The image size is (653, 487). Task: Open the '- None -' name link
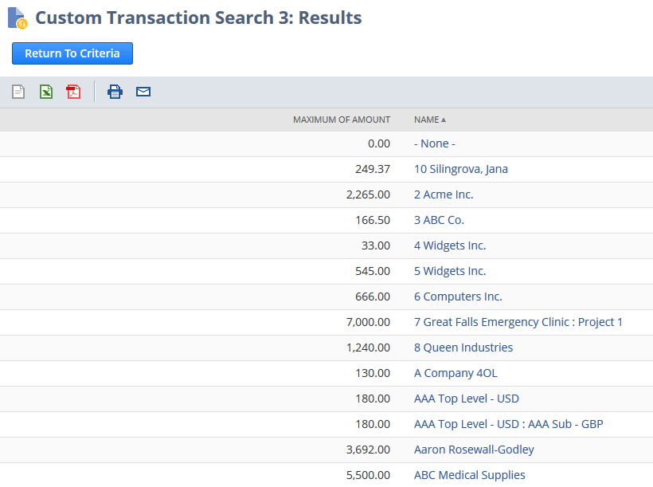(x=434, y=143)
